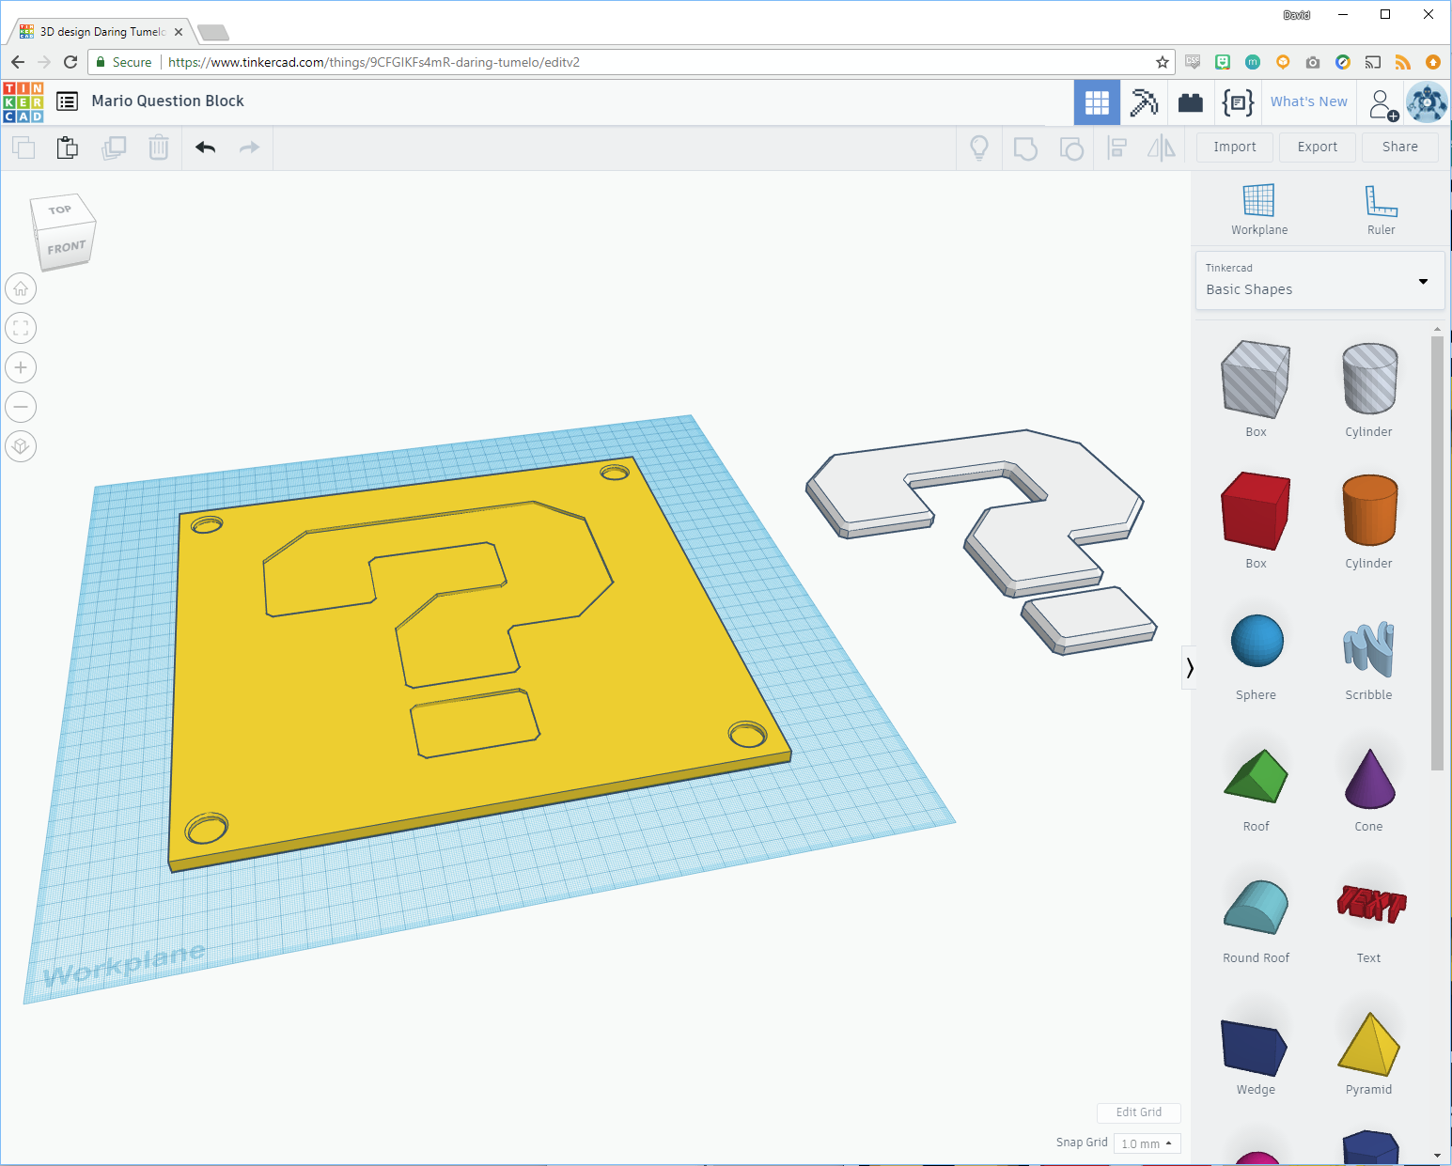
Task: Toggle show all lightbulb icon
Action: coord(979,148)
